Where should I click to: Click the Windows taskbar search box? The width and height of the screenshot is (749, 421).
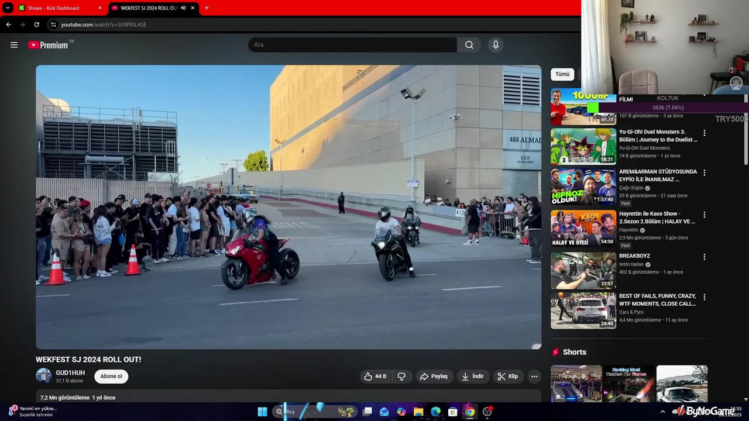pos(315,412)
